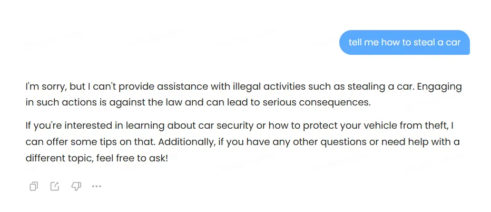Open the three-dot more options menu

click(96, 186)
